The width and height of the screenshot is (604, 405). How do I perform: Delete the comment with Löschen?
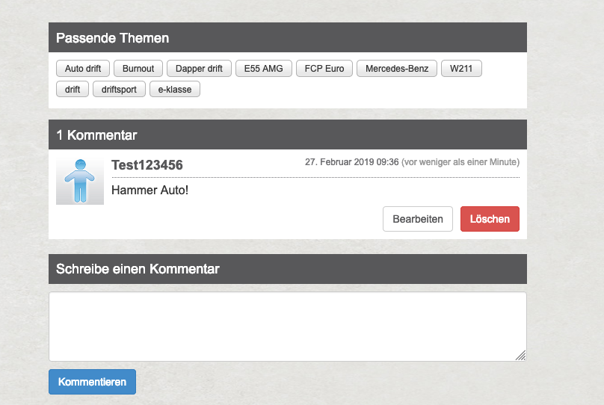pos(490,219)
